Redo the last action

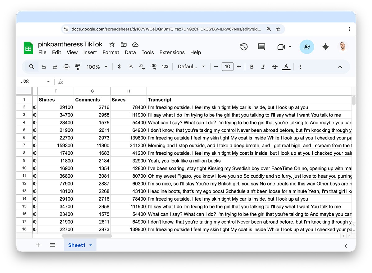tap(55, 67)
